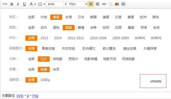Click 90年代 in the year row
The width and height of the screenshot is (171, 99).
(140, 38)
